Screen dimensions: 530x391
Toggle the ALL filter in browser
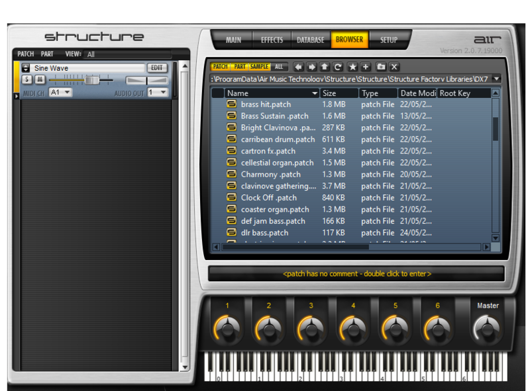coord(279,67)
